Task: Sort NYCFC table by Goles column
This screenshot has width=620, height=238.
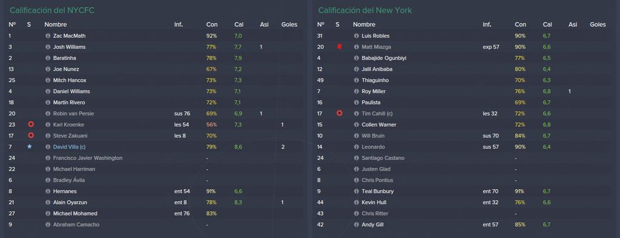Action: (289, 25)
